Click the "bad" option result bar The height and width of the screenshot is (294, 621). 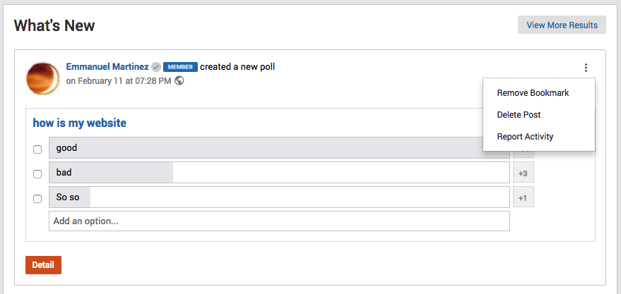pyautogui.click(x=279, y=172)
